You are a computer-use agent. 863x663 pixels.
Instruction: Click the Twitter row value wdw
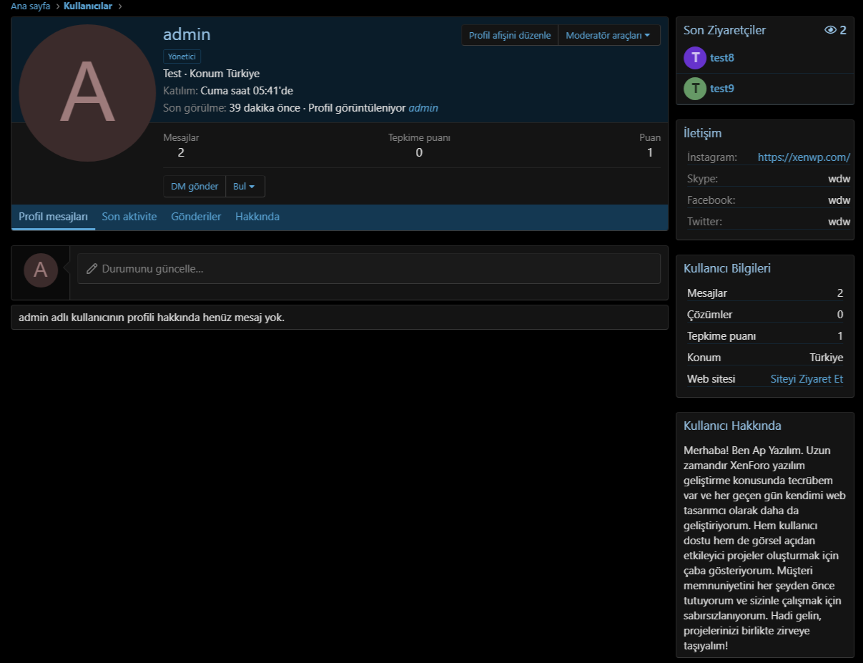point(839,222)
